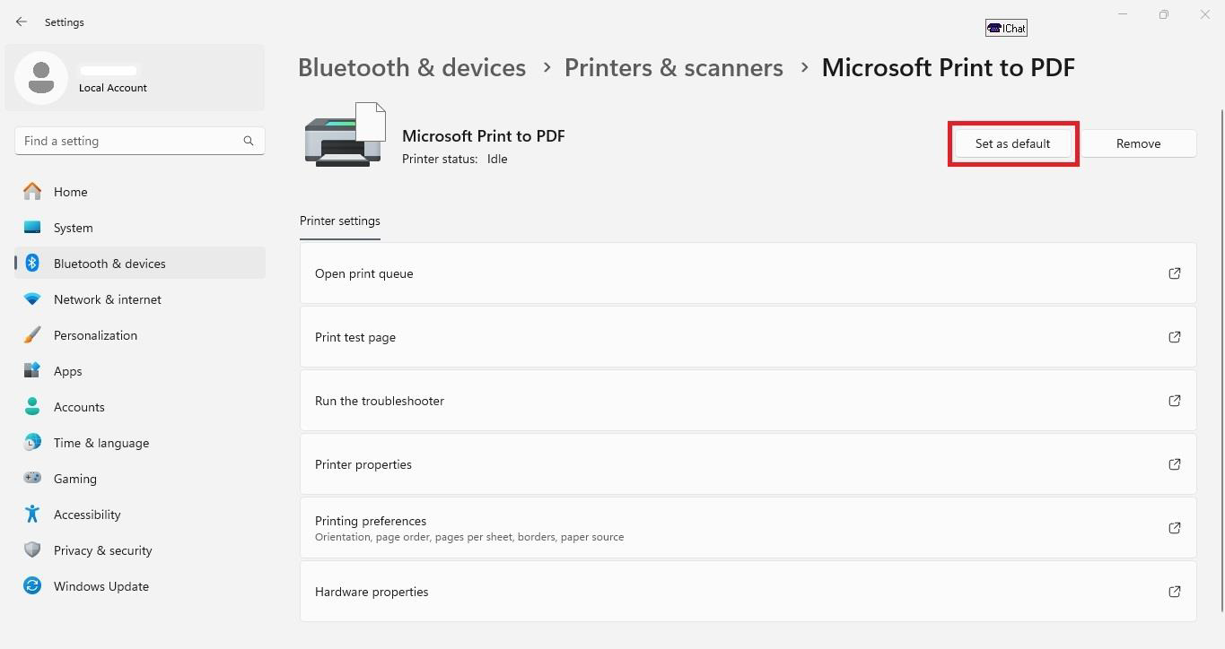Click external link icon for Print test page
The image size is (1225, 649).
pyautogui.click(x=1174, y=337)
